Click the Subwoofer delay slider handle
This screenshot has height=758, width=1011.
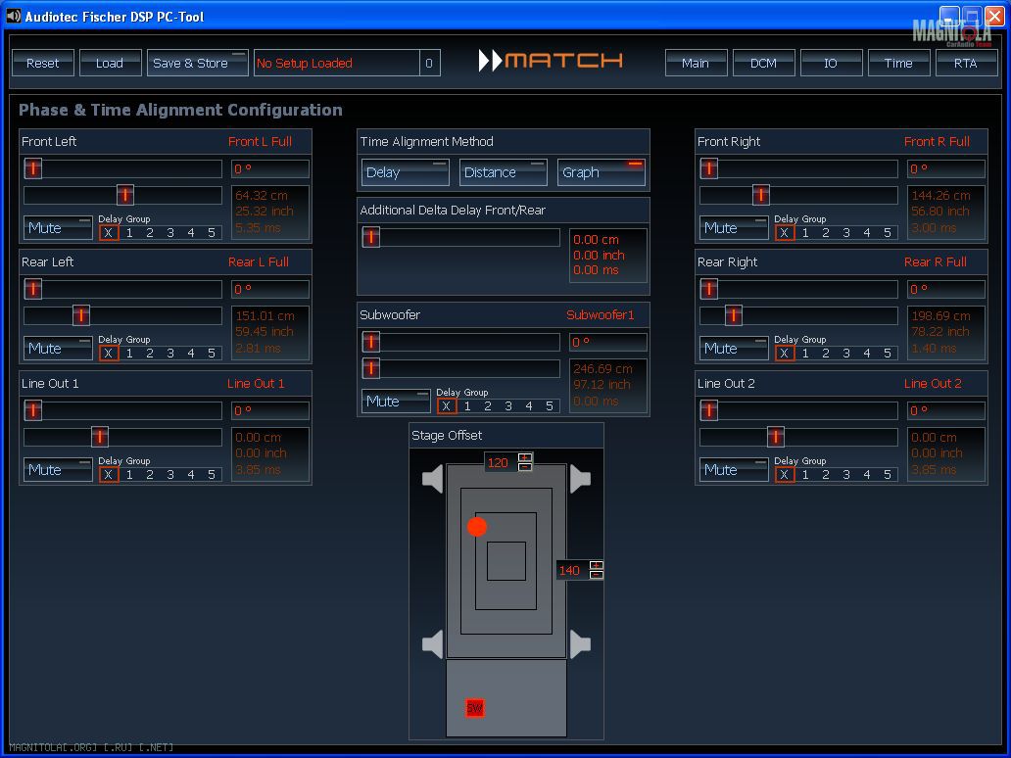coord(370,368)
